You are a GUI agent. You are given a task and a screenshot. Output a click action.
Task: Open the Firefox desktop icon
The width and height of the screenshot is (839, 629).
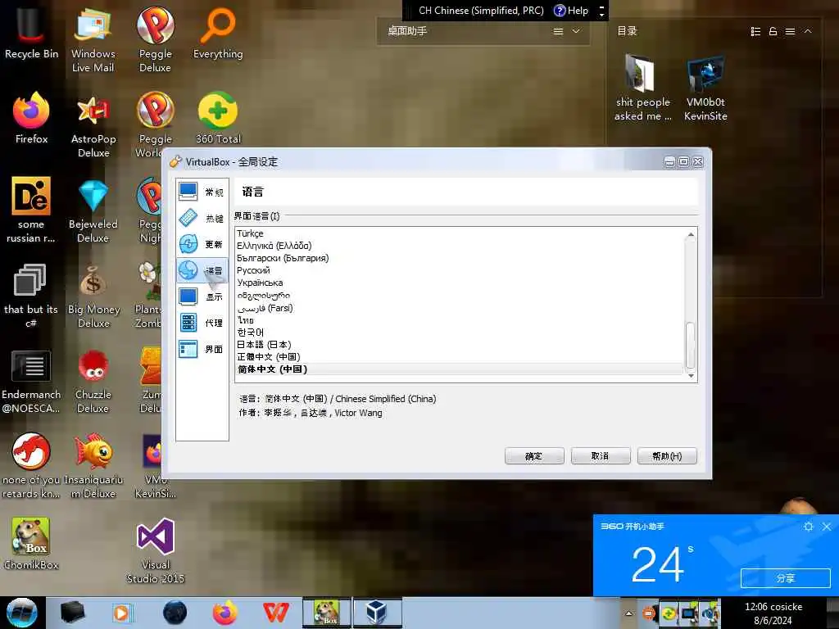click(31, 118)
